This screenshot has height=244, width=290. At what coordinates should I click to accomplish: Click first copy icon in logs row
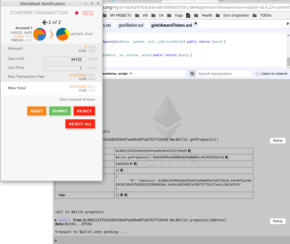coord(122,195)
